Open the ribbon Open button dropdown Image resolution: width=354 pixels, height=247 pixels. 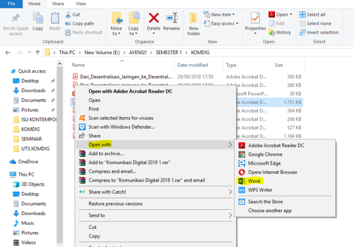tap(291, 15)
